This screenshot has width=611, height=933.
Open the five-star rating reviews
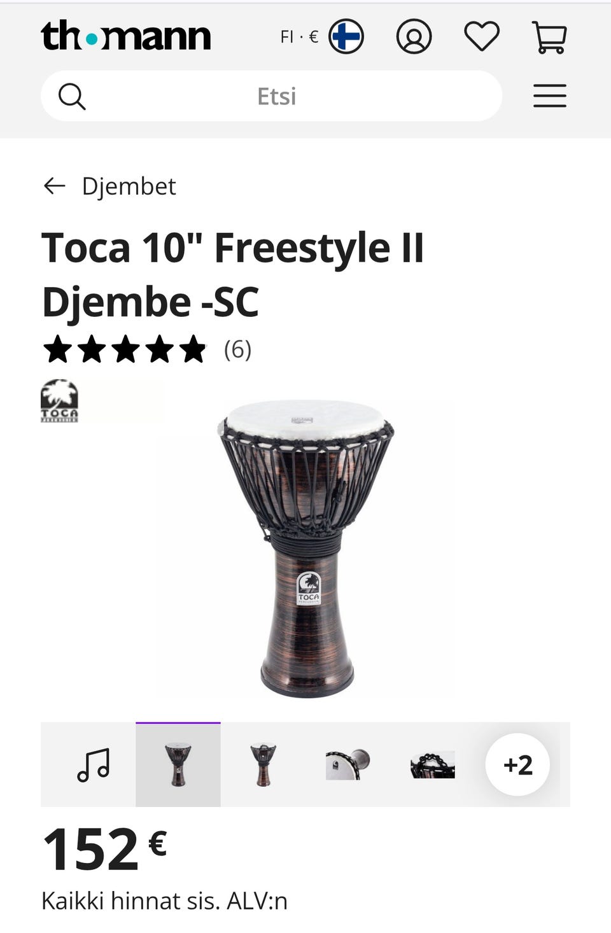click(x=124, y=349)
